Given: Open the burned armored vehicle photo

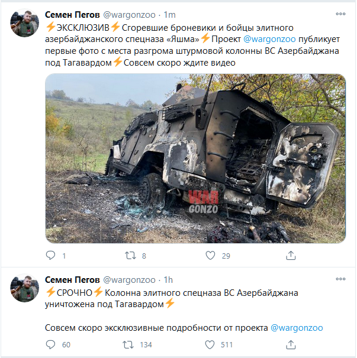Looking at the screenshot, I should click(195, 158).
